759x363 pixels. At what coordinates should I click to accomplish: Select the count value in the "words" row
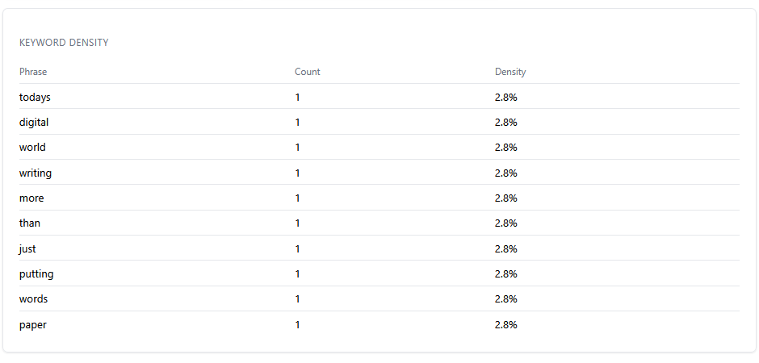[297, 299]
